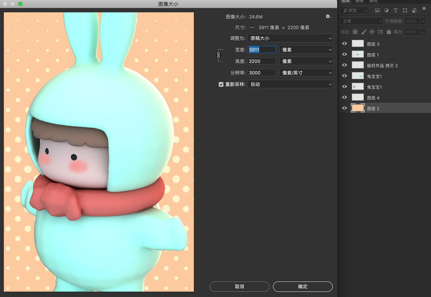Click the 取消 button
The image size is (431, 297).
tap(239, 286)
